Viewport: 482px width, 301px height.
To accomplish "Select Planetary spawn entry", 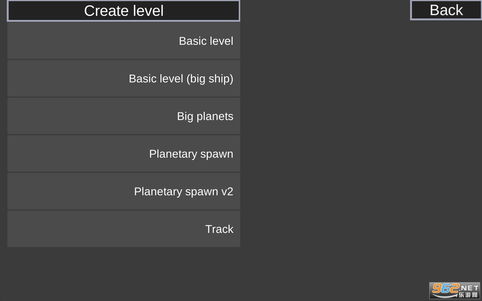I will click(x=124, y=154).
